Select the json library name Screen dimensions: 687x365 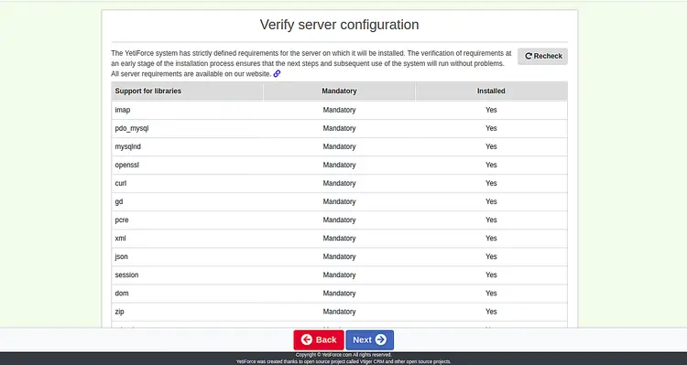pos(121,257)
